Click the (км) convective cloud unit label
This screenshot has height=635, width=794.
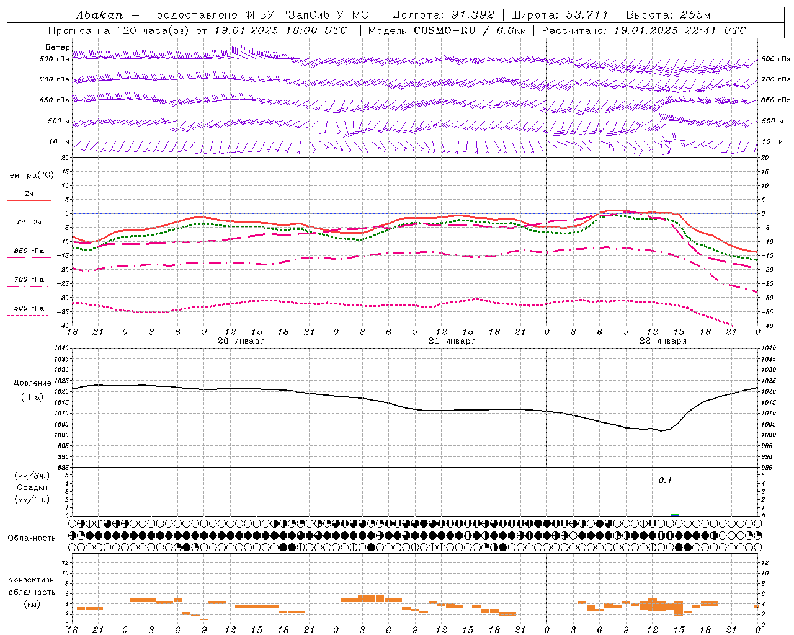(x=32, y=604)
